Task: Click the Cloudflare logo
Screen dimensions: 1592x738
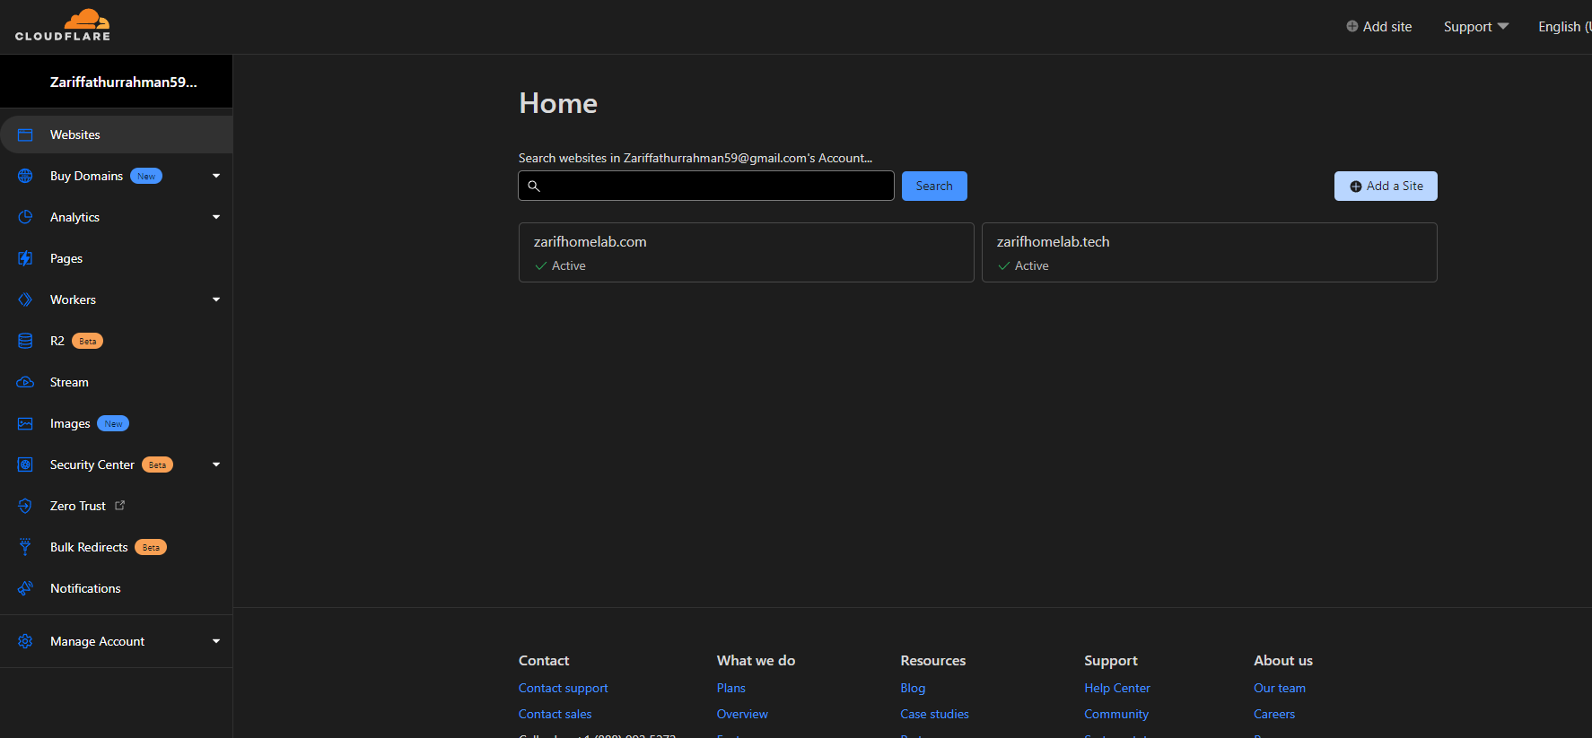Action: [63, 25]
